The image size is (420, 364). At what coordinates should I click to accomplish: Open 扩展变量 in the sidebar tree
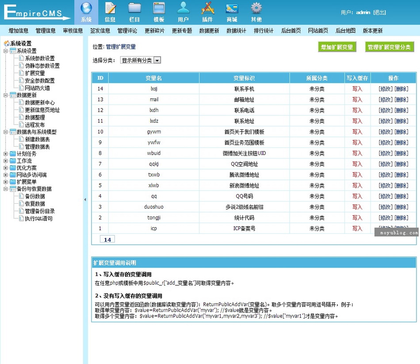tap(35, 73)
